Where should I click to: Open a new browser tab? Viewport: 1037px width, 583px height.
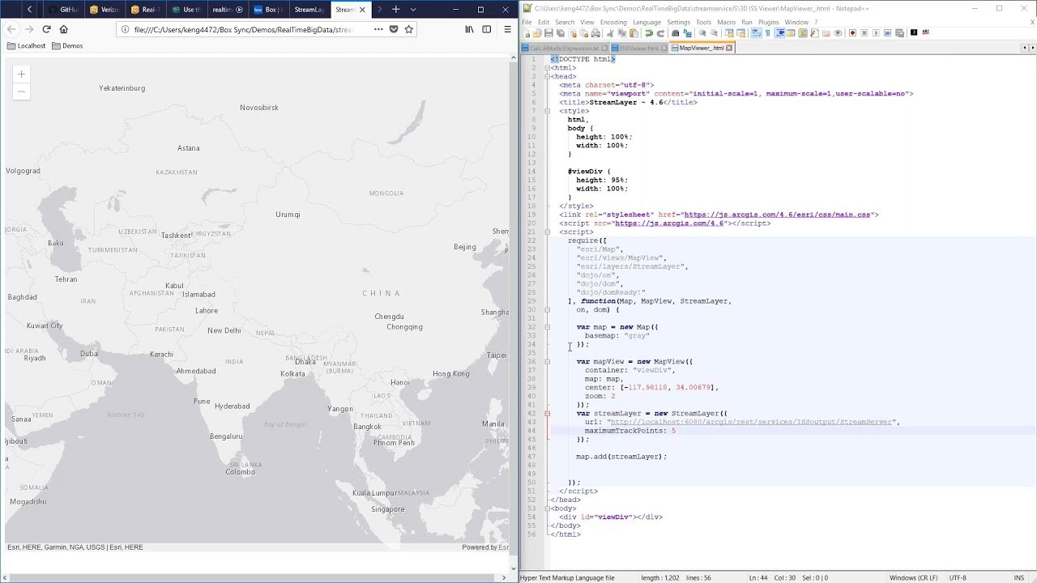tap(395, 10)
